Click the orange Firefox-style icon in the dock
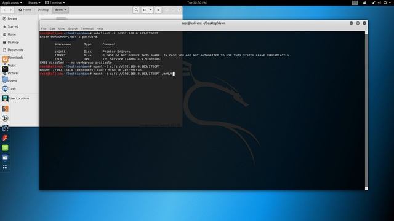Image resolution: width=394 pixels, height=221 pixels. [x=5, y=60]
